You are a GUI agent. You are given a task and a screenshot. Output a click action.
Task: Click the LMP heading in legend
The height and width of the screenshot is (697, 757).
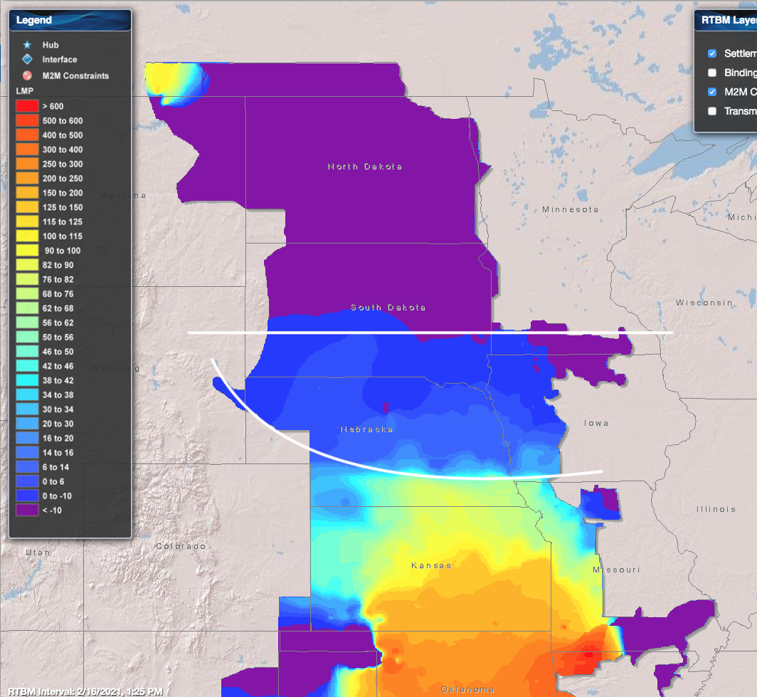pyautogui.click(x=25, y=91)
